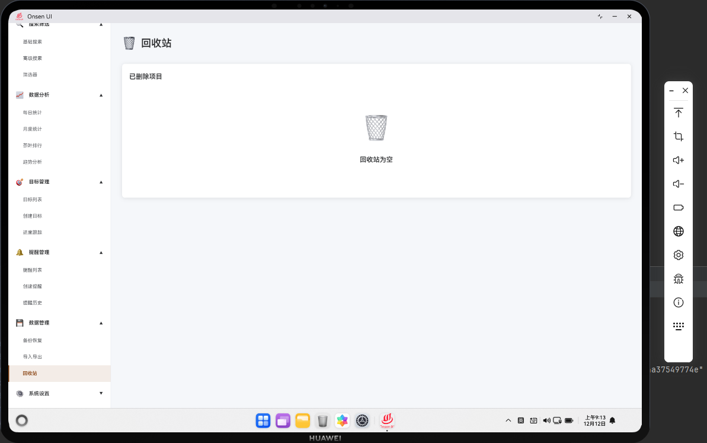Select the 目标列表 goal list entry
This screenshot has height=443, width=707.
pyautogui.click(x=32, y=199)
